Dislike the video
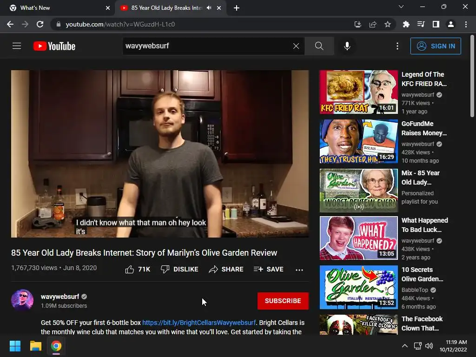476x357 pixels. pos(179,269)
